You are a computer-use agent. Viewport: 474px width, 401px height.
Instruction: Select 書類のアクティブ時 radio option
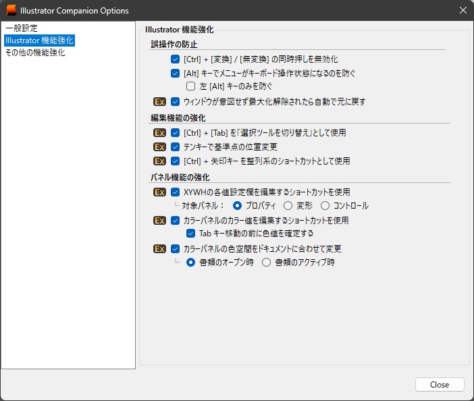[x=266, y=263]
